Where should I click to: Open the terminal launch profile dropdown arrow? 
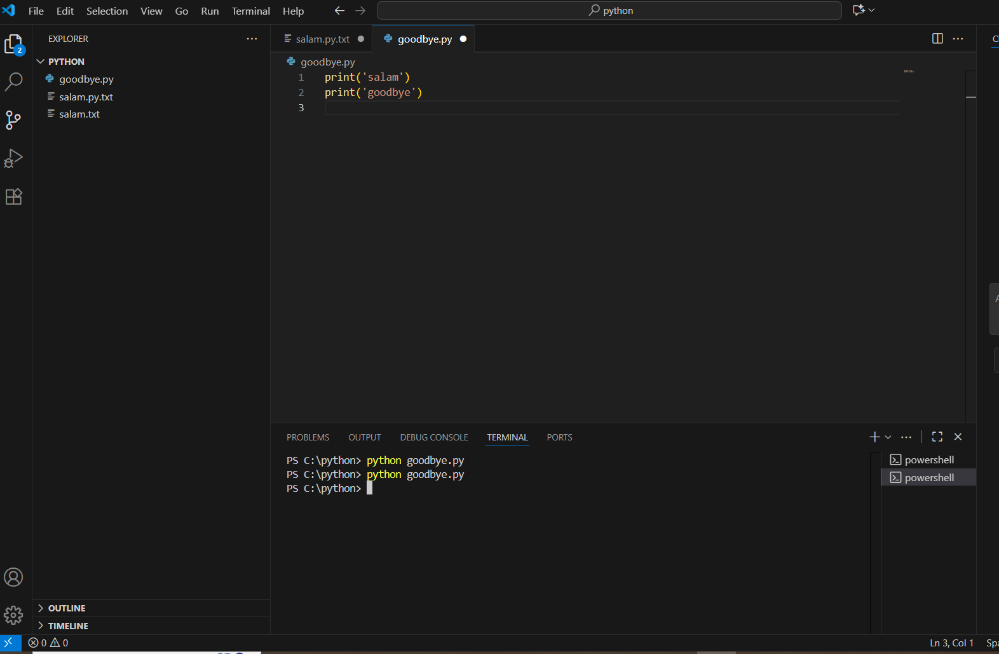pyautogui.click(x=888, y=437)
